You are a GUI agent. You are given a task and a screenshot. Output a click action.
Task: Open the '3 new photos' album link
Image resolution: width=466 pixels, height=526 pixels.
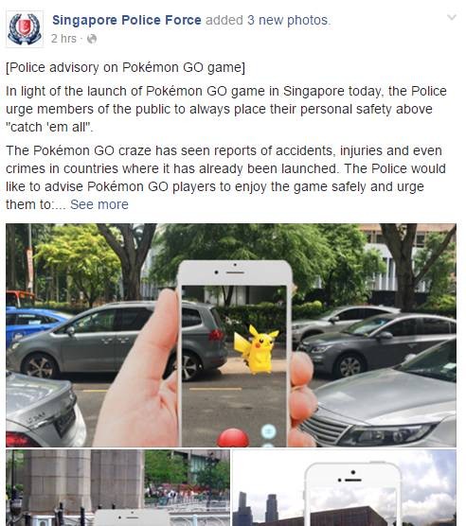tap(288, 20)
